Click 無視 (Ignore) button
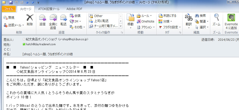 point(9,18)
